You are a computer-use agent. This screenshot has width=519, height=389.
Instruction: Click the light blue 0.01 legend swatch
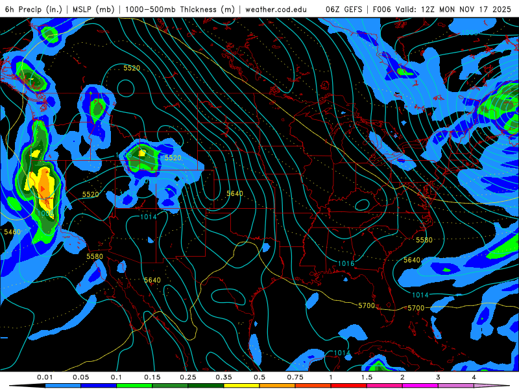pyautogui.click(x=63, y=386)
